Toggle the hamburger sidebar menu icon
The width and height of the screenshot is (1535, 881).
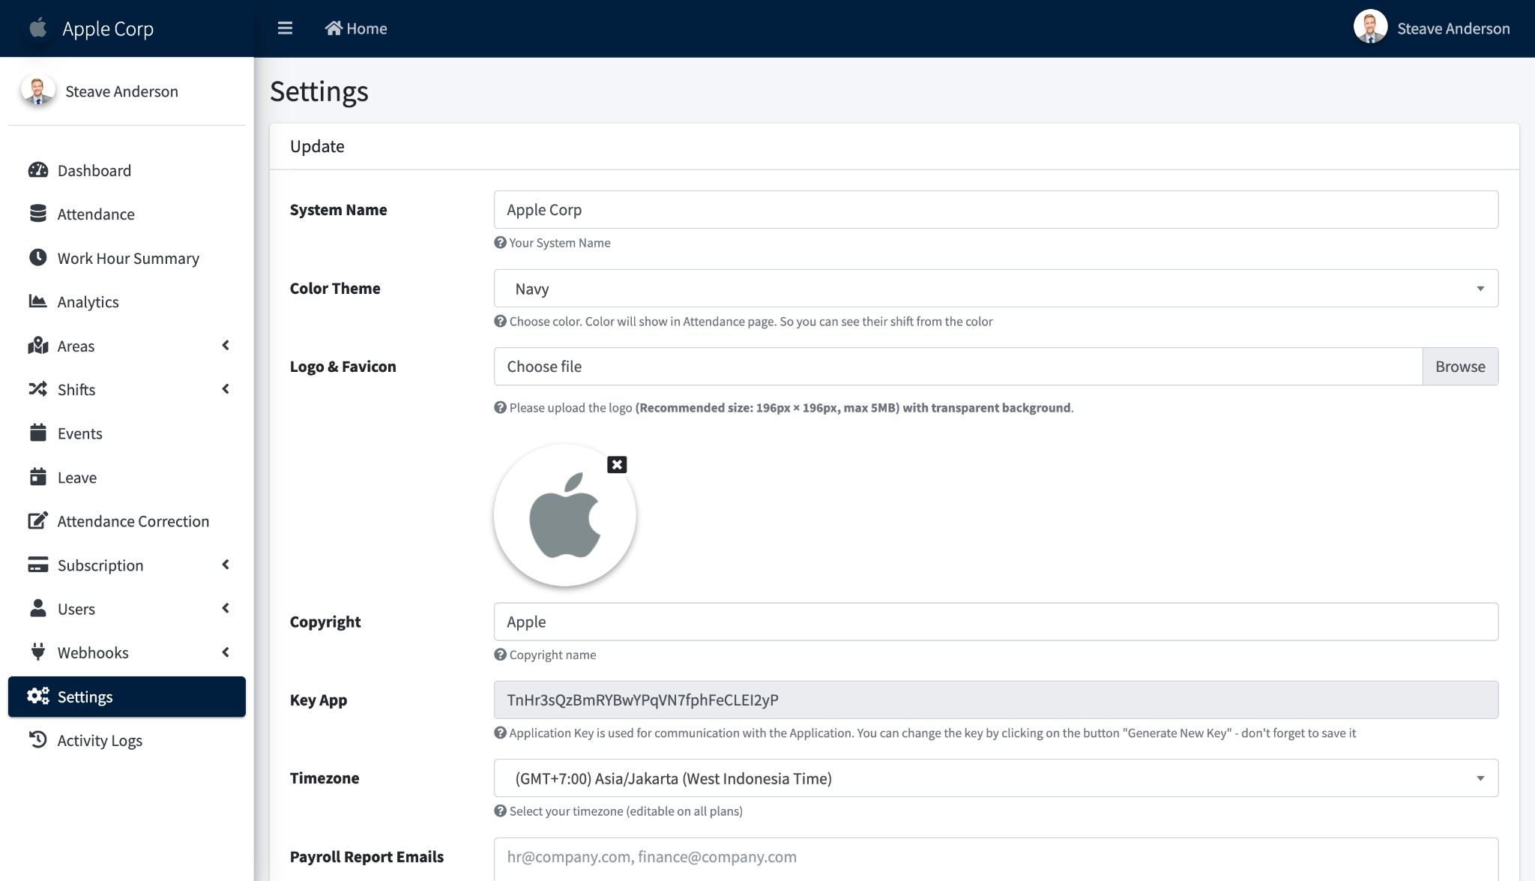pos(285,28)
